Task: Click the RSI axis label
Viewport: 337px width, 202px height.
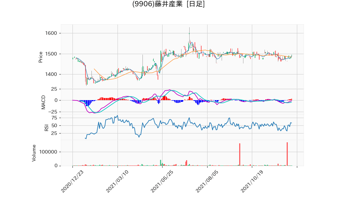Action: point(46,128)
